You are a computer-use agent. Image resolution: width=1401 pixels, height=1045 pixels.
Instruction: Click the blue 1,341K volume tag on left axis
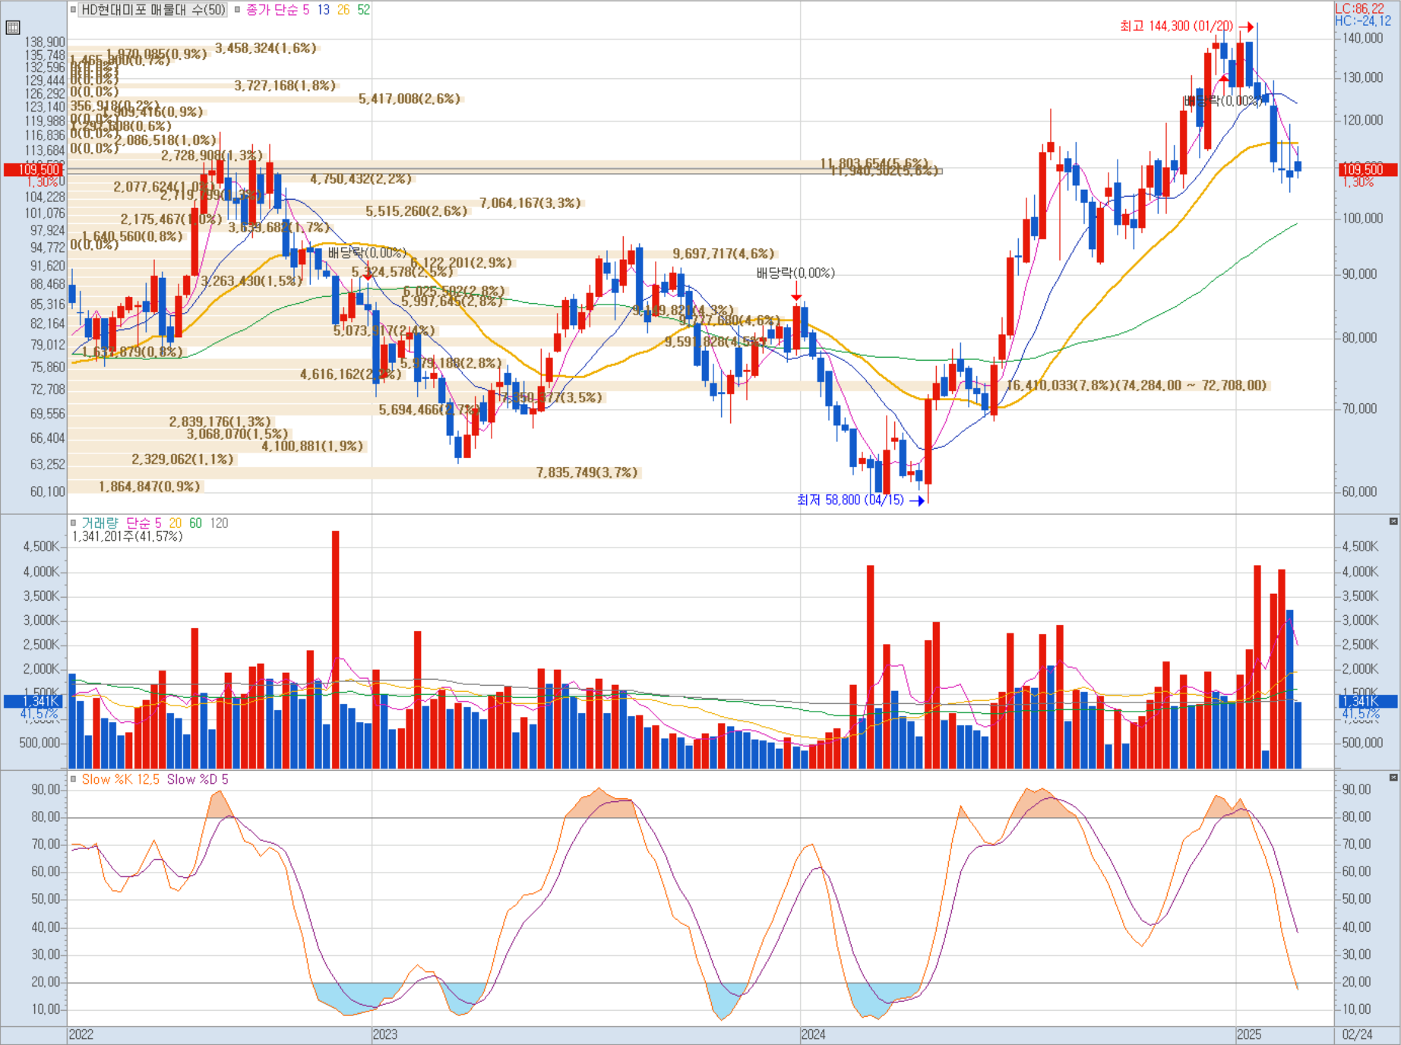(32, 701)
